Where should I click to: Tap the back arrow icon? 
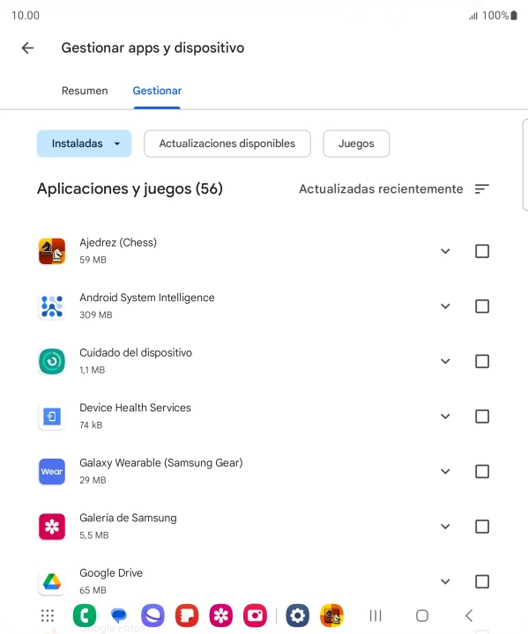click(27, 48)
